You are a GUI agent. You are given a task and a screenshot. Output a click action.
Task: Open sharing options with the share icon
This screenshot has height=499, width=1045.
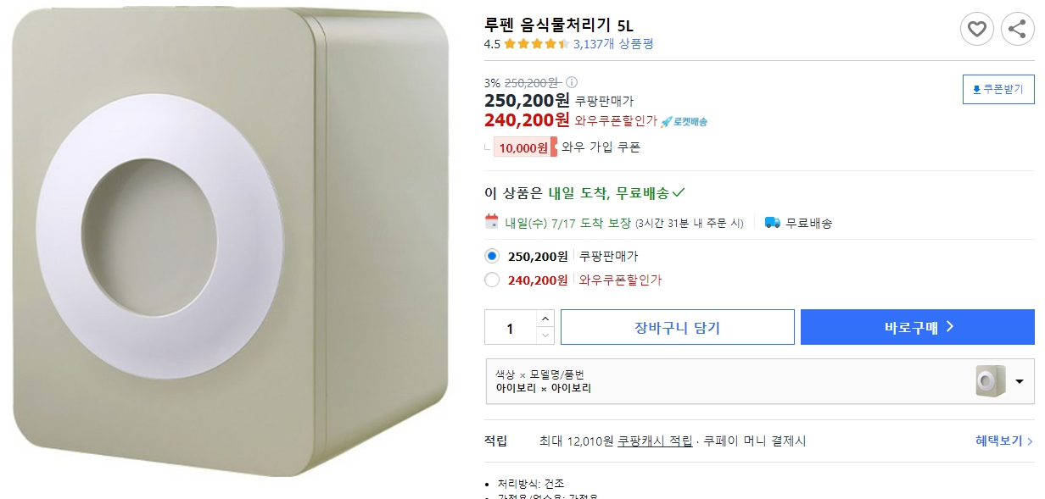tap(1016, 28)
